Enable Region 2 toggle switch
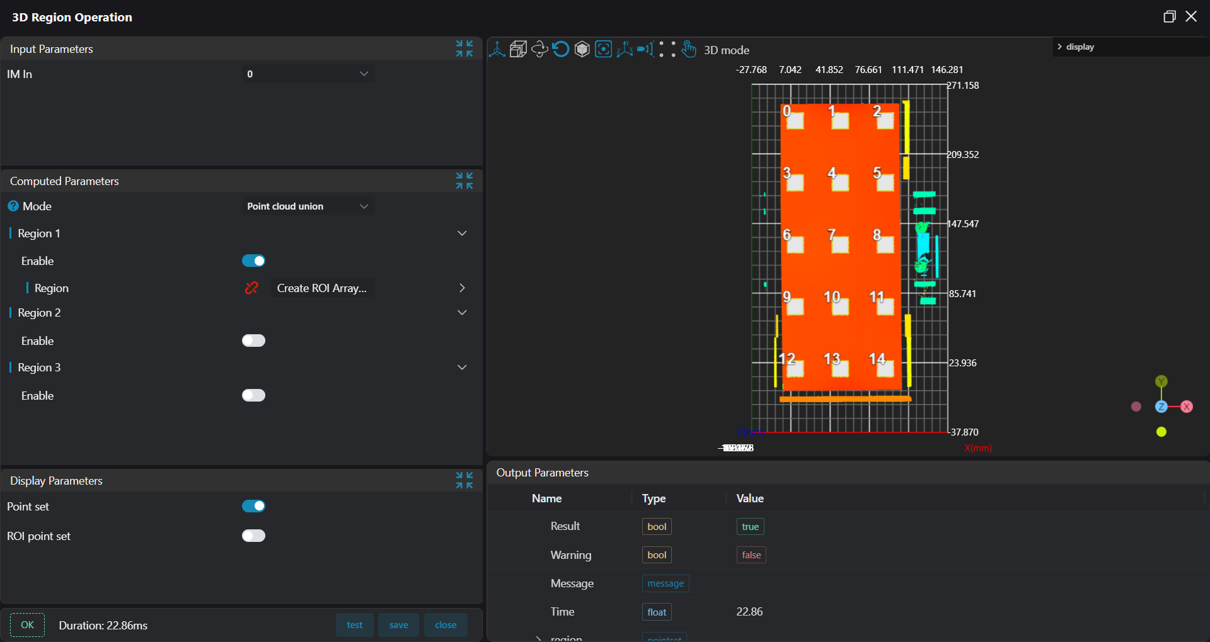1210x642 pixels. coord(253,341)
